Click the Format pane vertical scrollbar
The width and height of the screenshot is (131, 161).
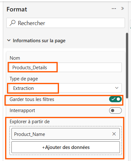click(x=127, y=66)
